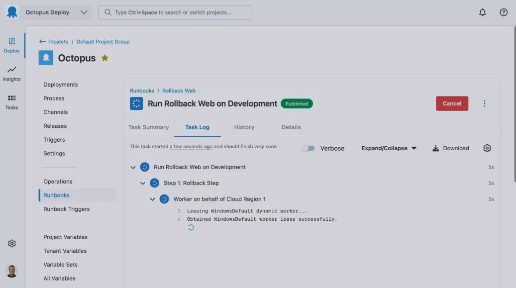Collapse the Run Rollback Web on Development node
Screen dimensions: 516x288
[133, 168]
